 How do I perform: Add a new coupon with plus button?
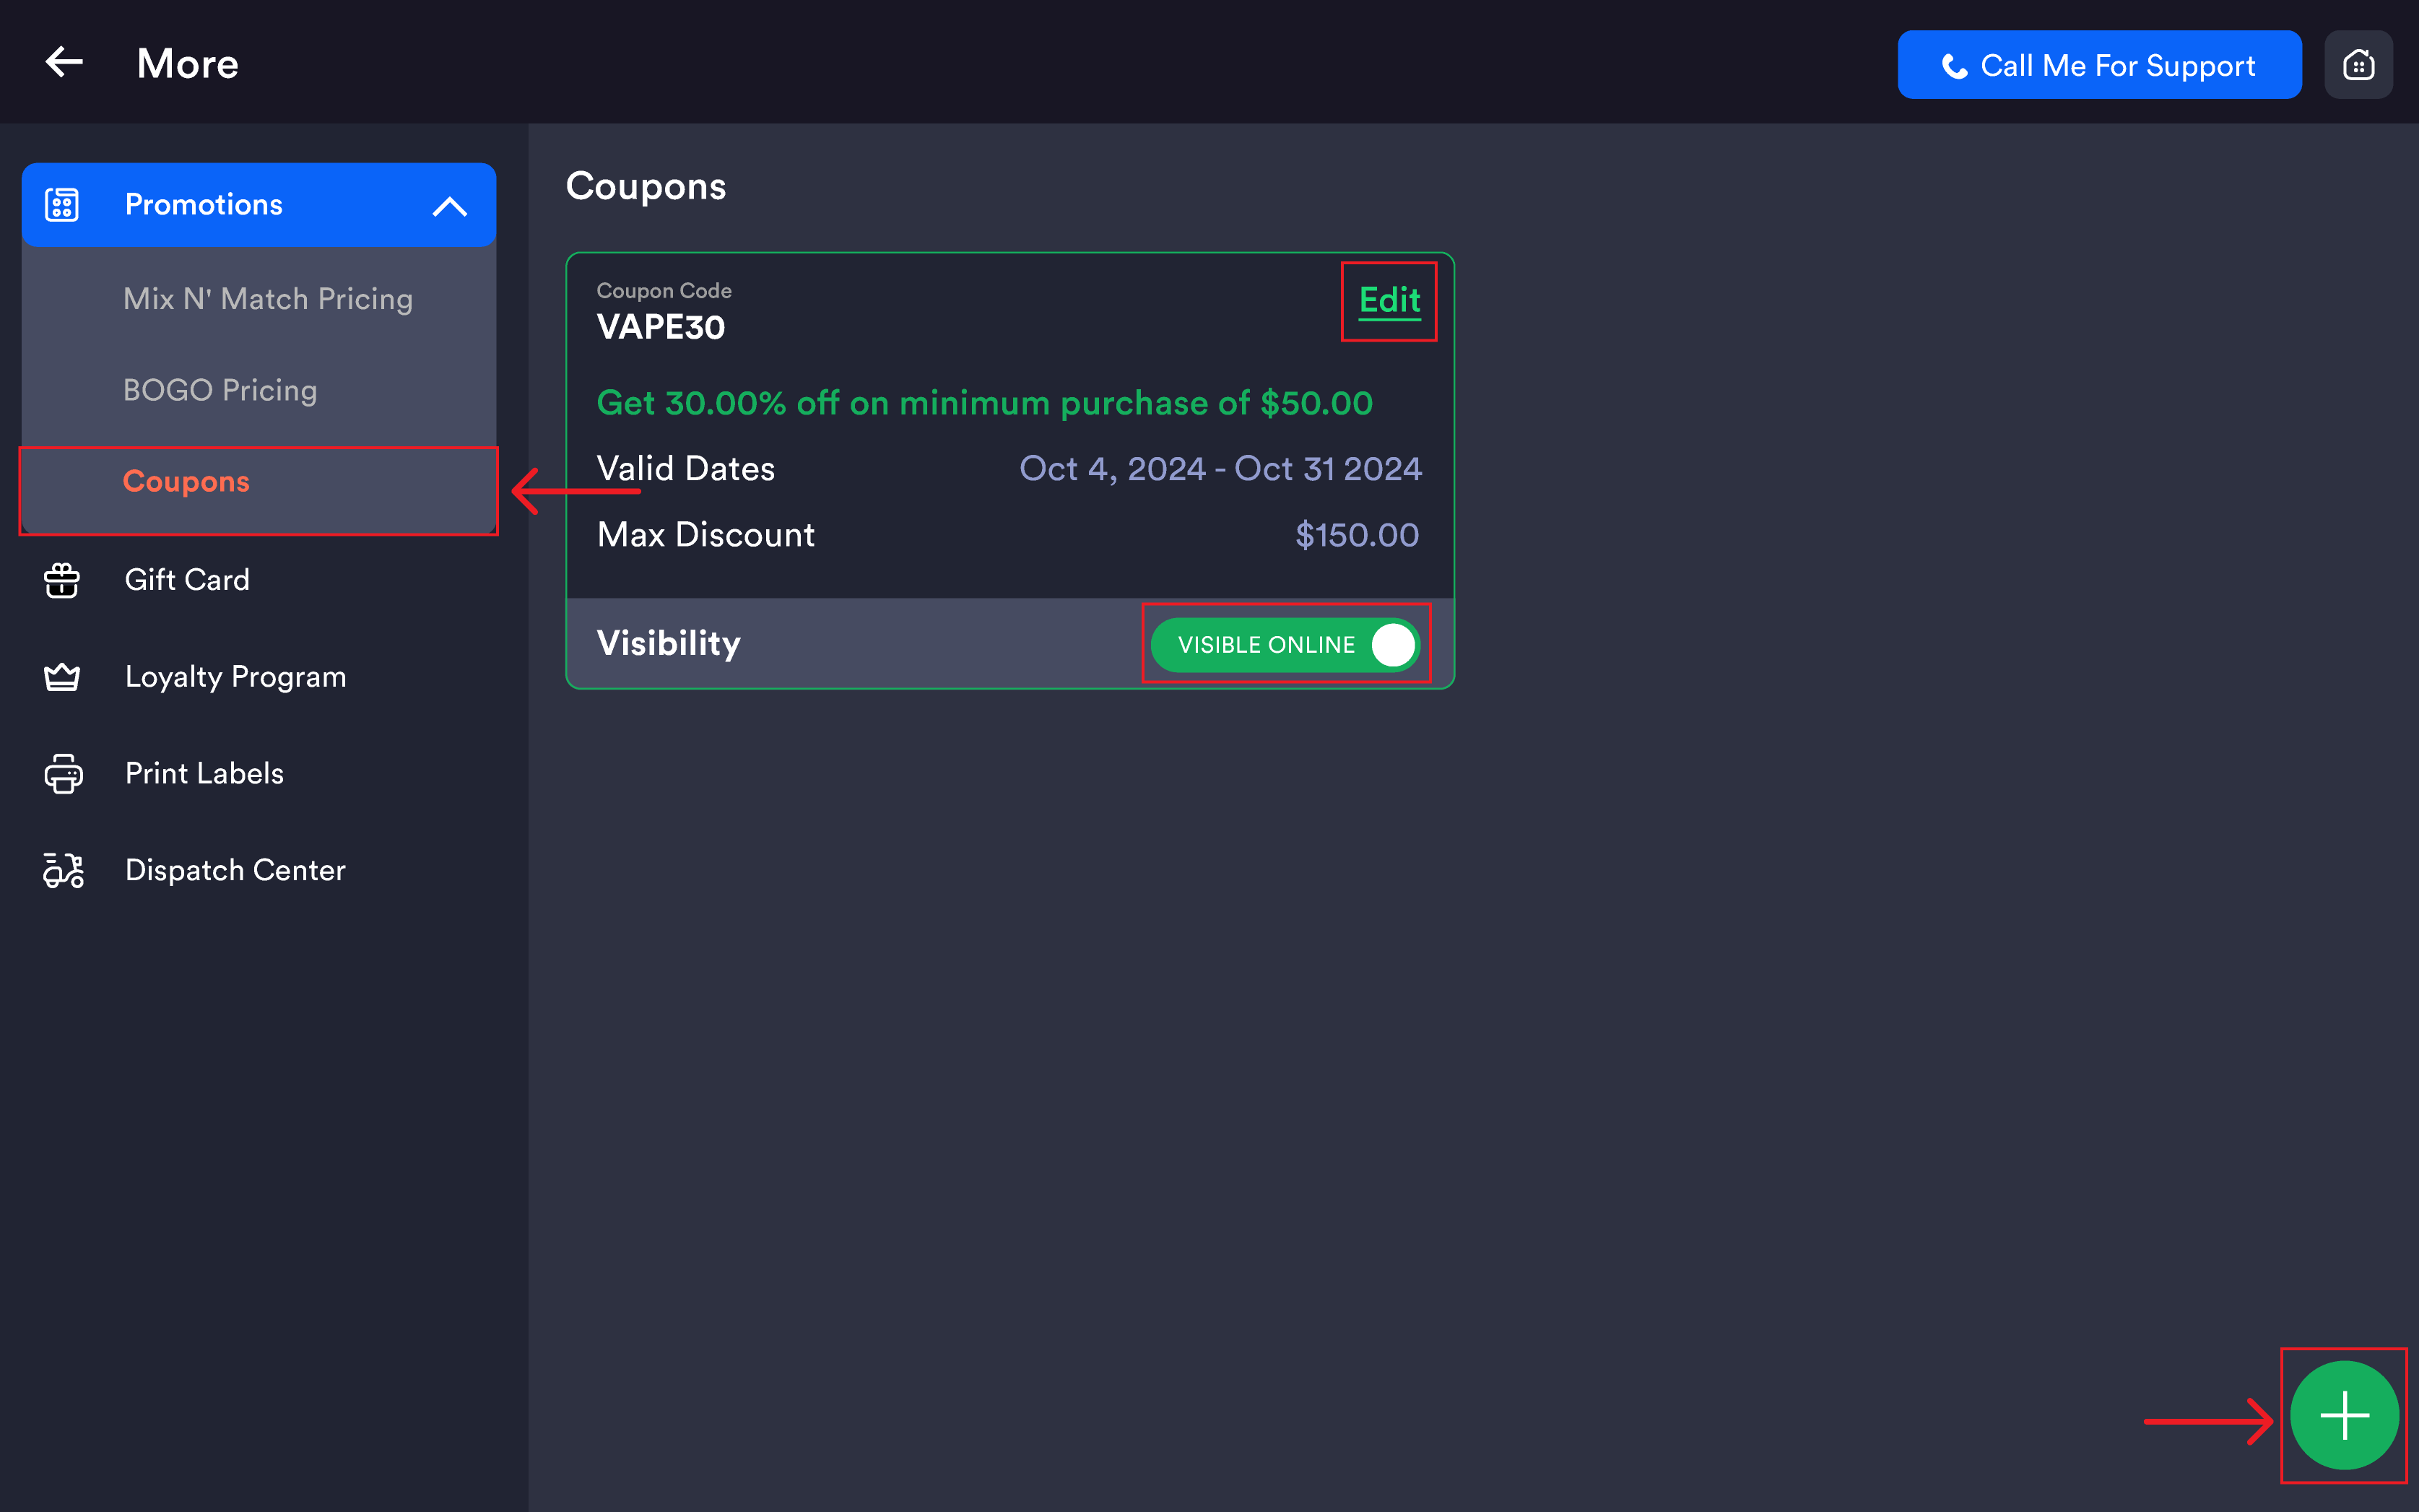pos(2344,1415)
